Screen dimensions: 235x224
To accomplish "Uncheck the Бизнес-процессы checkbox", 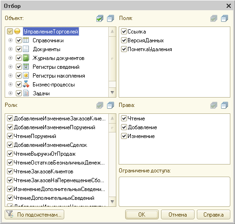I will (19, 85).
